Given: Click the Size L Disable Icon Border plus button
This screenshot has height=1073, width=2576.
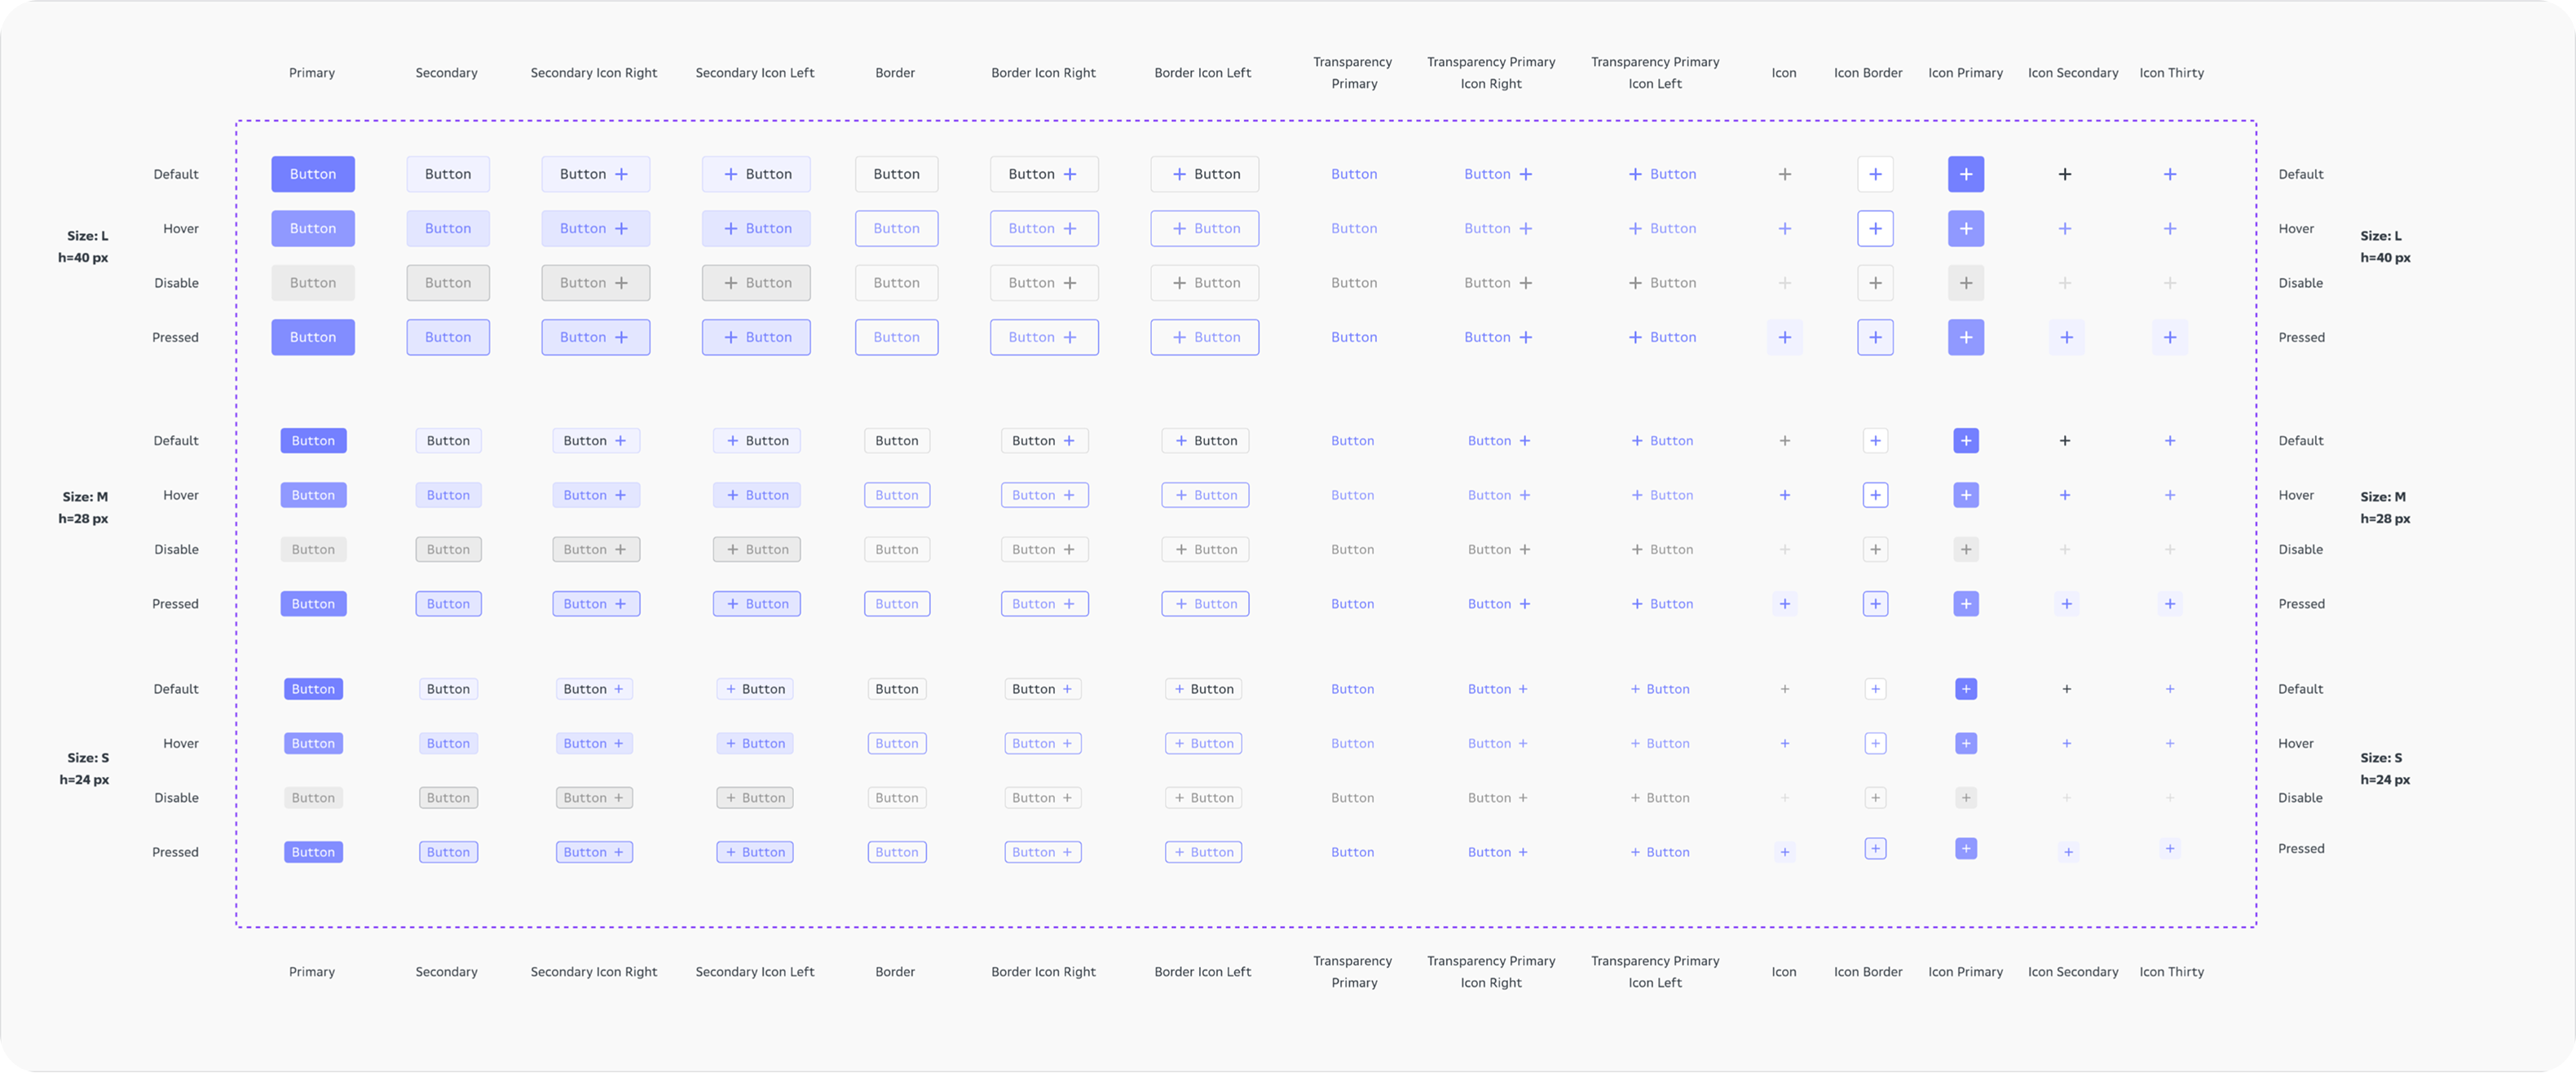Looking at the screenshot, I should coord(1875,283).
